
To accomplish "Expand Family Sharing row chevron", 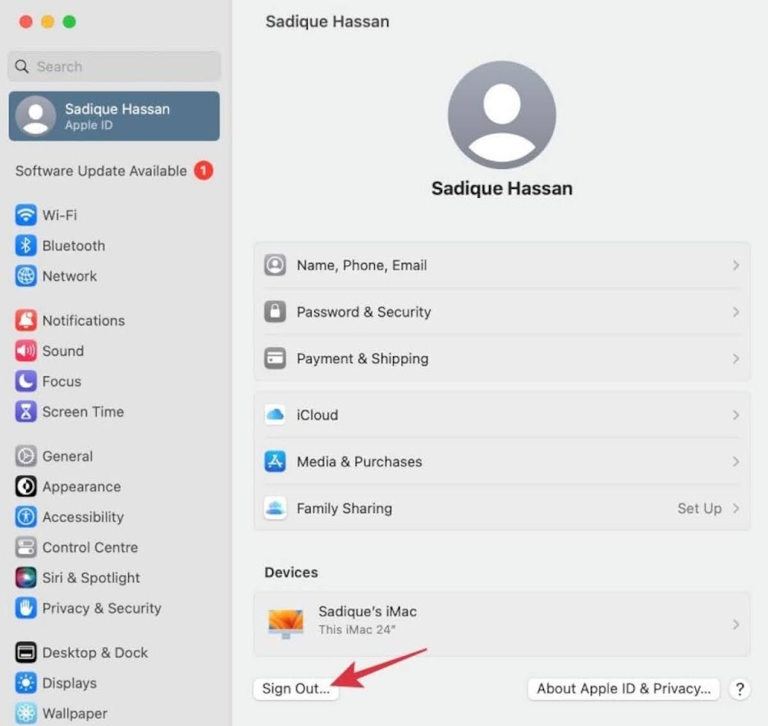I will click(x=736, y=508).
